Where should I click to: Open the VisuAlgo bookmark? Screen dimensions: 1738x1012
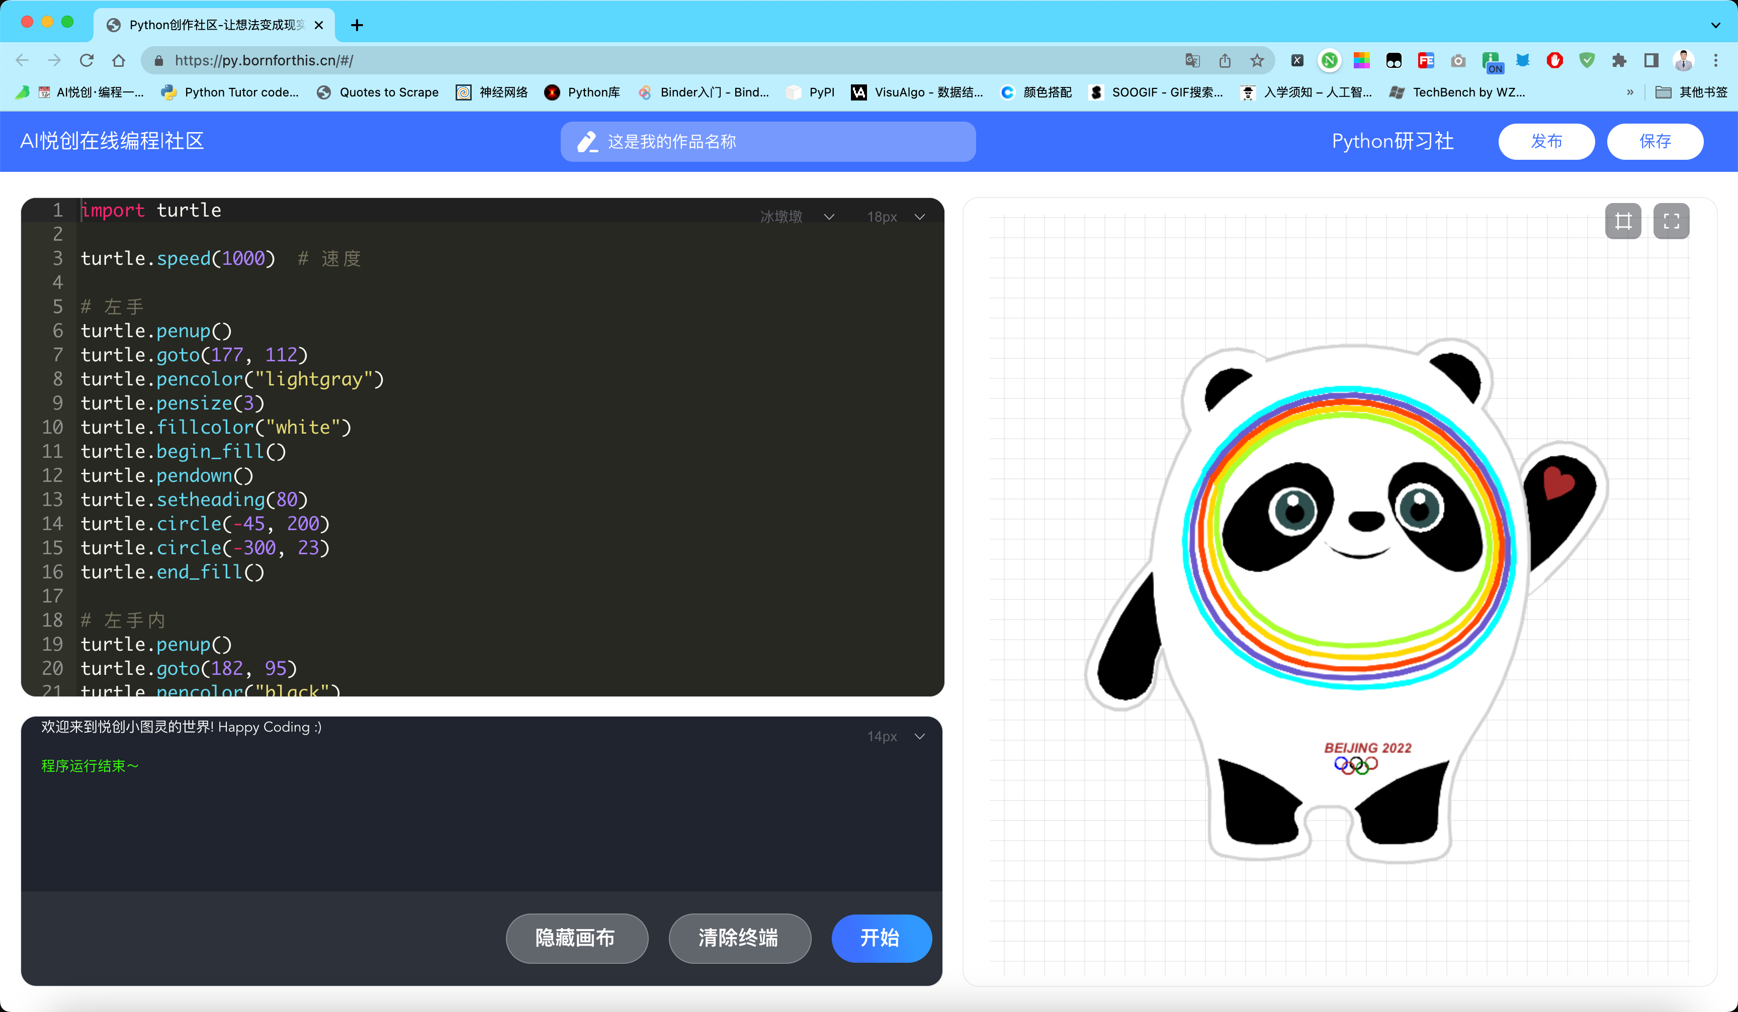pyautogui.click(x=917, y=92)
